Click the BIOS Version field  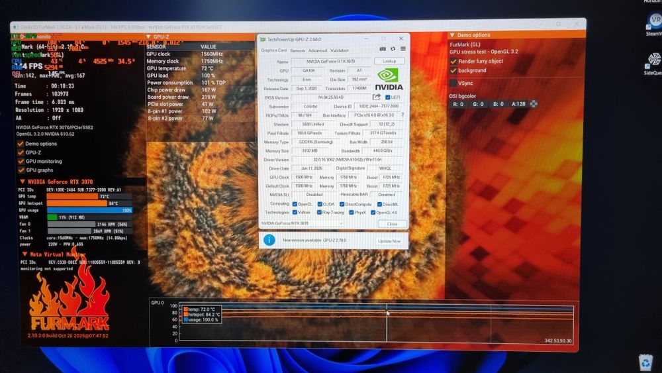pos(330,97)
